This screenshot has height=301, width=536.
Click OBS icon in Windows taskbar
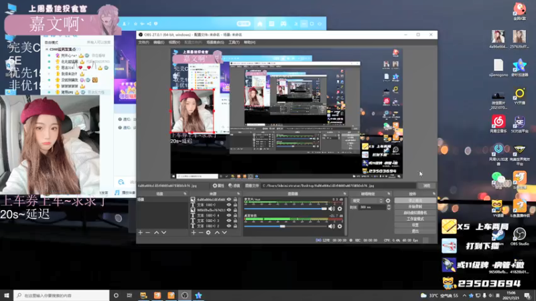pyautogui.click(x=185, y=295)
